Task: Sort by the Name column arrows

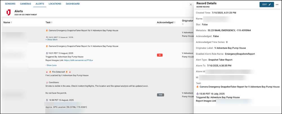Action: tap(12, 23)
